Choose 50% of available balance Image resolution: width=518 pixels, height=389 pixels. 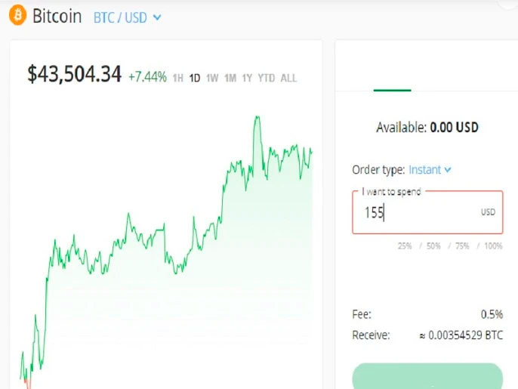pos(433,246)
